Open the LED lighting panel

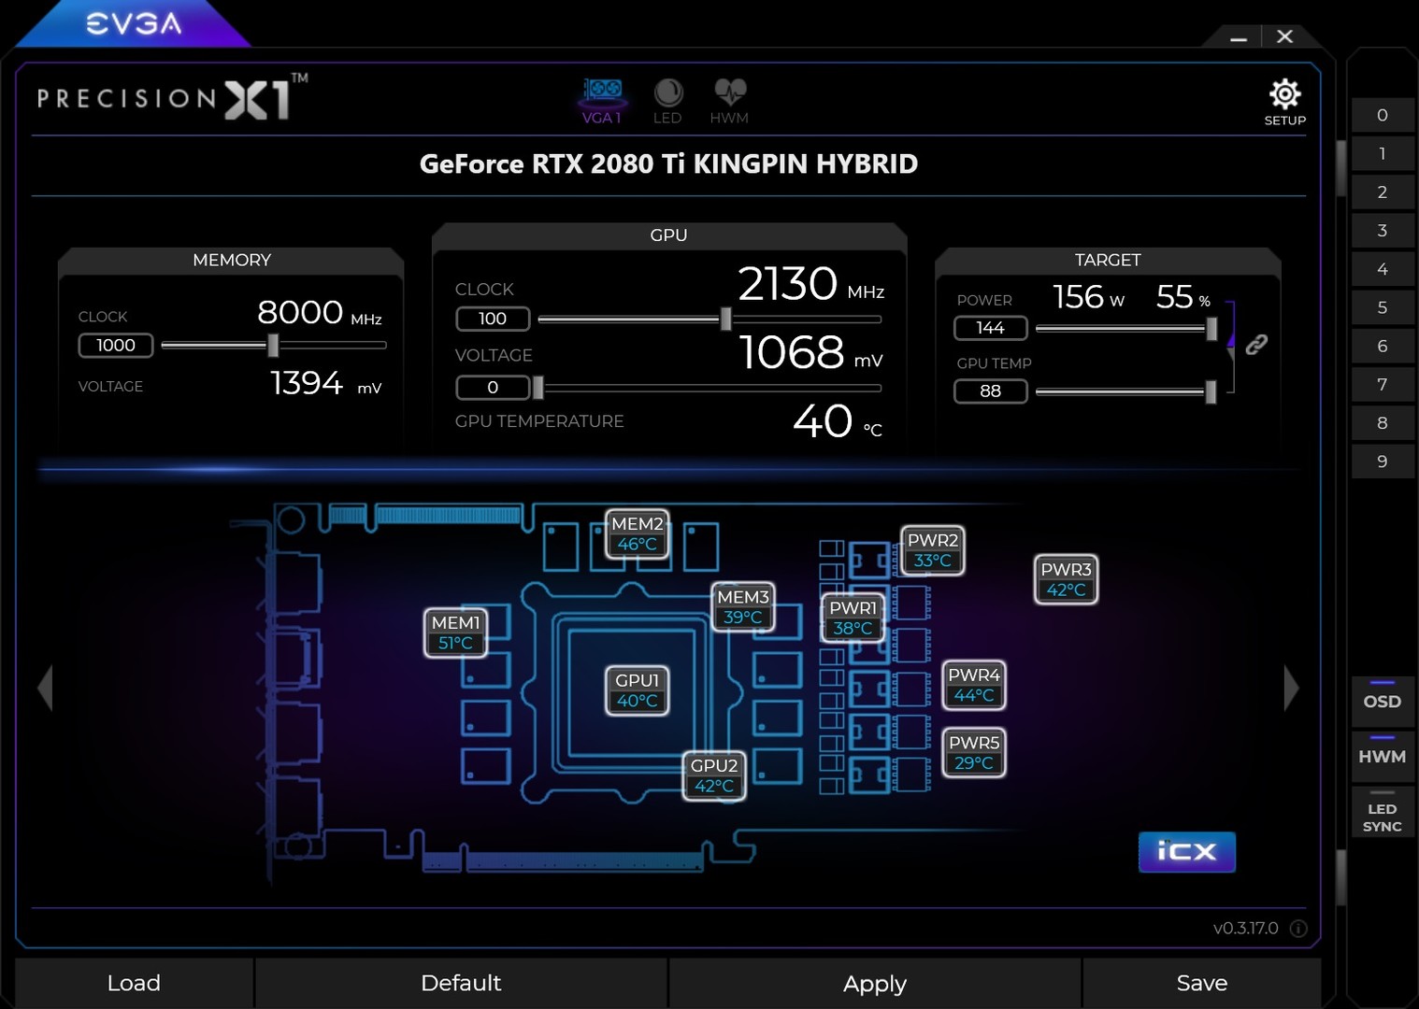[x=667, y=98]
